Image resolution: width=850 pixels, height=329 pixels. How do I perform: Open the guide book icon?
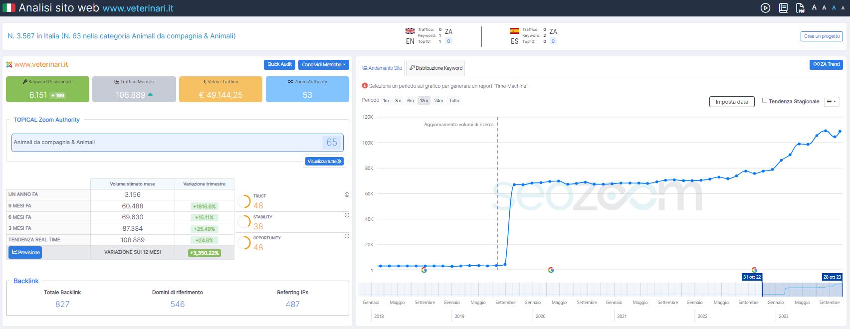coord(783,8)
